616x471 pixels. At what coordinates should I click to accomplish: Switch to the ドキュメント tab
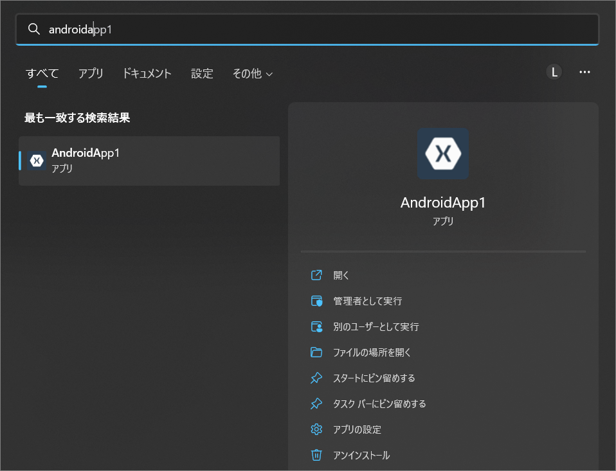click(147, 73)
